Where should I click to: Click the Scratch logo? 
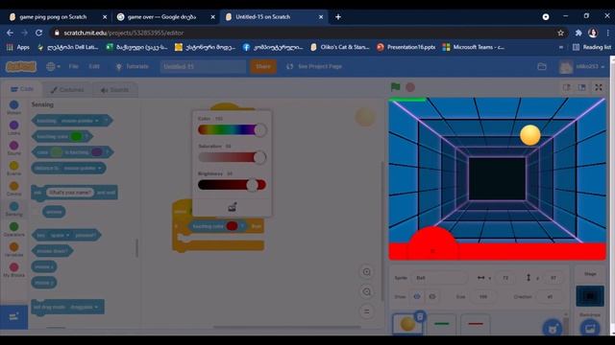[x=21, y=66]
